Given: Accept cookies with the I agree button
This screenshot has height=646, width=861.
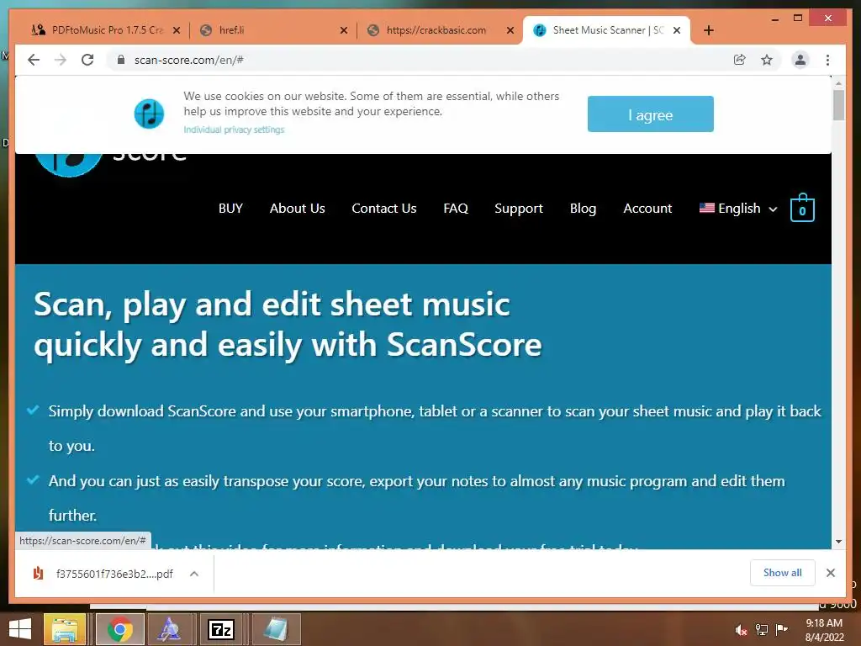Looking at the screenshot, I should pos(650,114).
